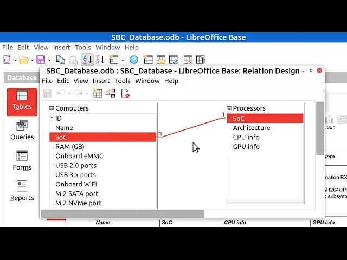Click the Form wizard icon in main toolbar
347x260 pixels.
[x=114, y=60]
